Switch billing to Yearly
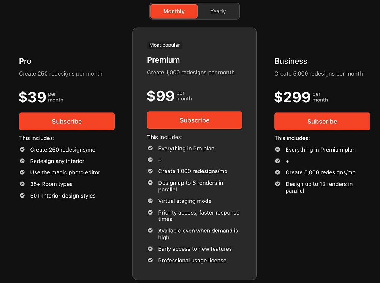This screenshot has height=283, width=380. pyautogui.click(x=218, y=11)
